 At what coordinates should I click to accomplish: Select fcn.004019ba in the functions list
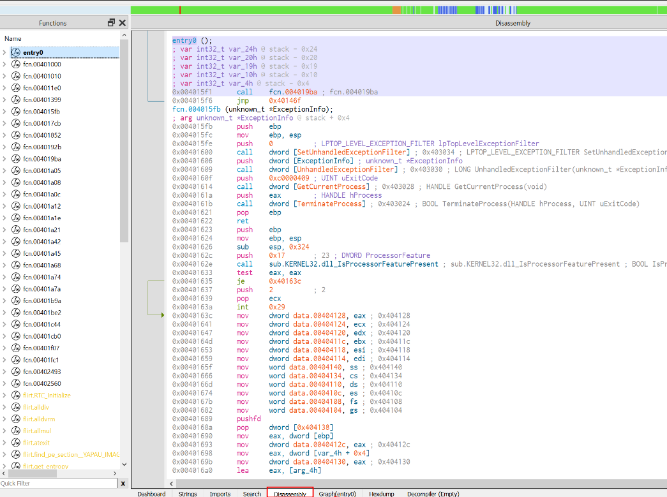point(42,159)
